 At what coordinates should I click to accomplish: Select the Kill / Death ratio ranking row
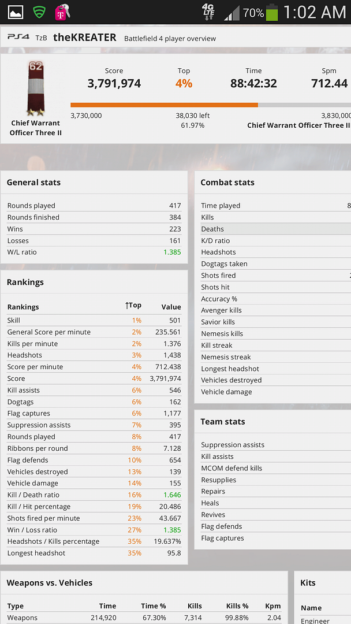94,495
